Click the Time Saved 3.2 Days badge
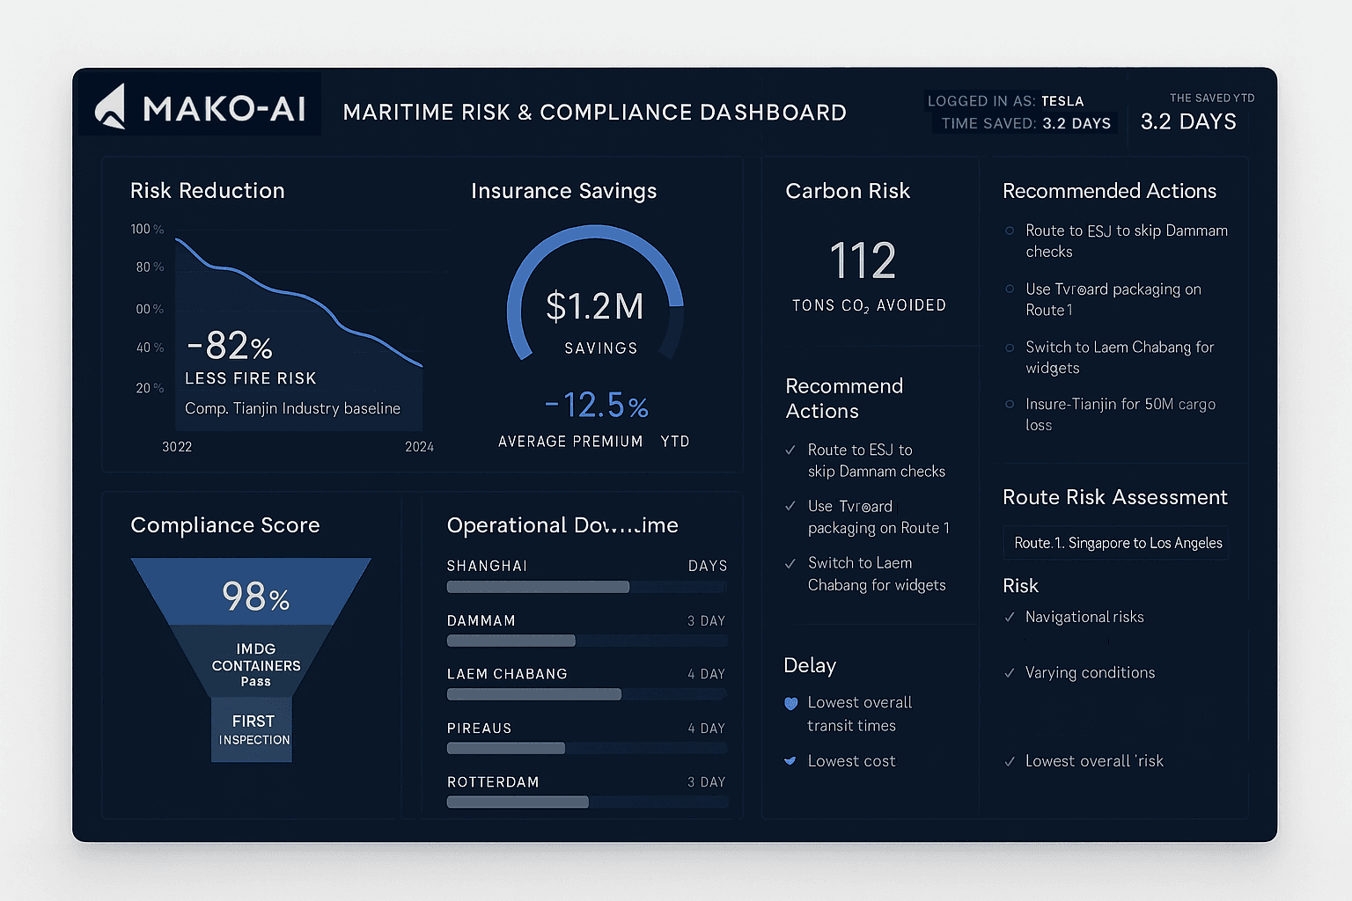This screenshot has width=1352, height=901. click(1025, 123)
